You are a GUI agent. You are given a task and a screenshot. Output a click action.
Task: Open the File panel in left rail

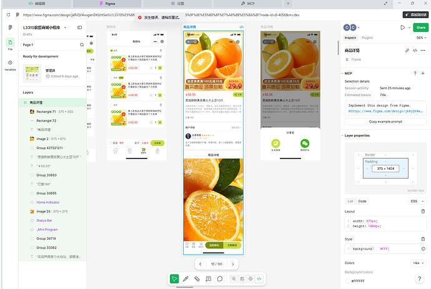pos(10,44)
